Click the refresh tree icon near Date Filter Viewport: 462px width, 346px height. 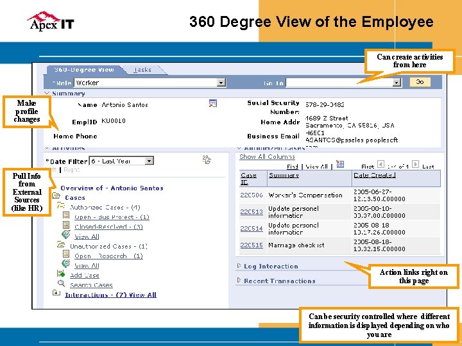[x=207, y=160]
